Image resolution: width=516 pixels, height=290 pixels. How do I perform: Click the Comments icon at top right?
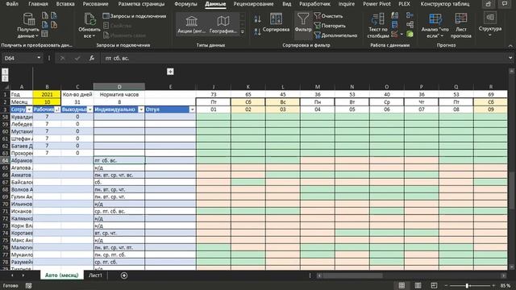(x=505, y=4)
